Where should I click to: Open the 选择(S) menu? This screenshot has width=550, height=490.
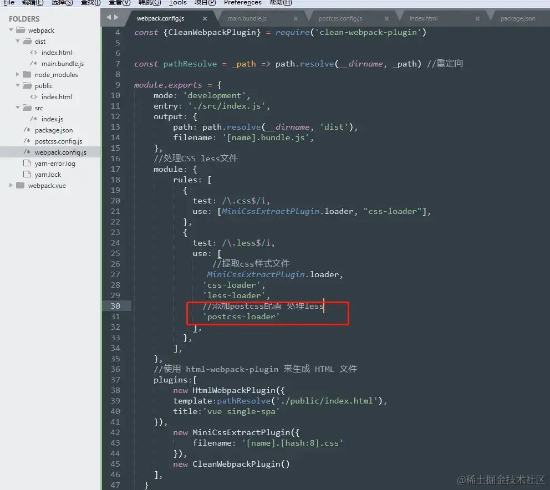point(62,2)
